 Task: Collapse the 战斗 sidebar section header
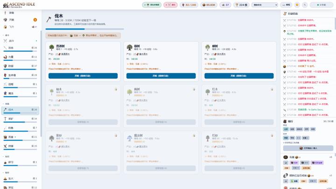coord(7,35)
